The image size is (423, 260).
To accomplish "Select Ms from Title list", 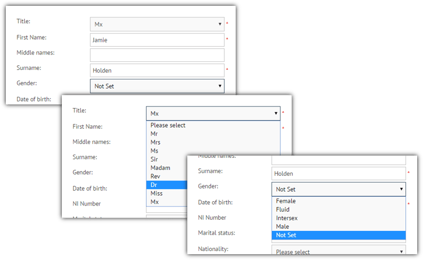I will point(213,151).
